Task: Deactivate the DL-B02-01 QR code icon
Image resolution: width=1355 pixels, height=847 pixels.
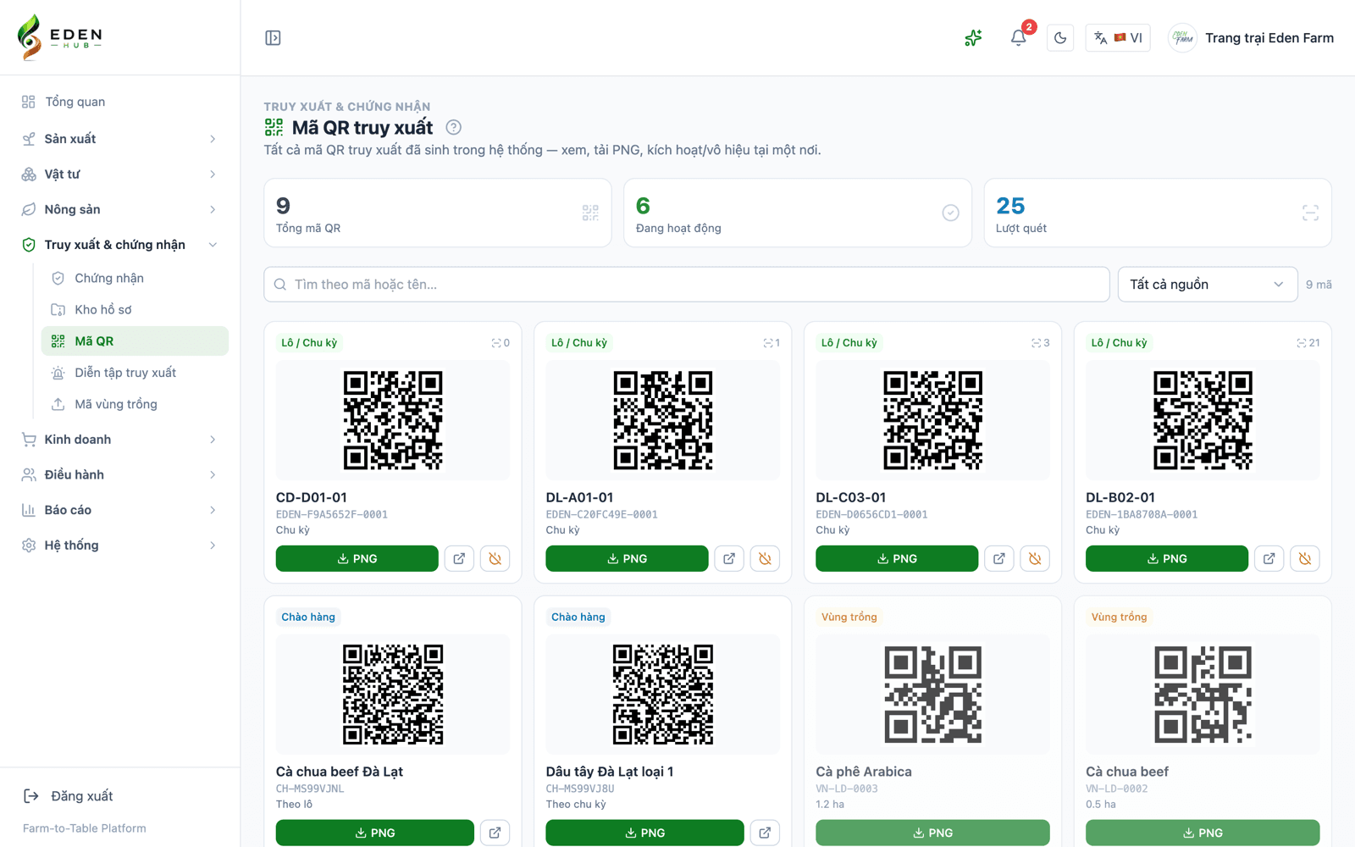Action: tap(1305, 559)
